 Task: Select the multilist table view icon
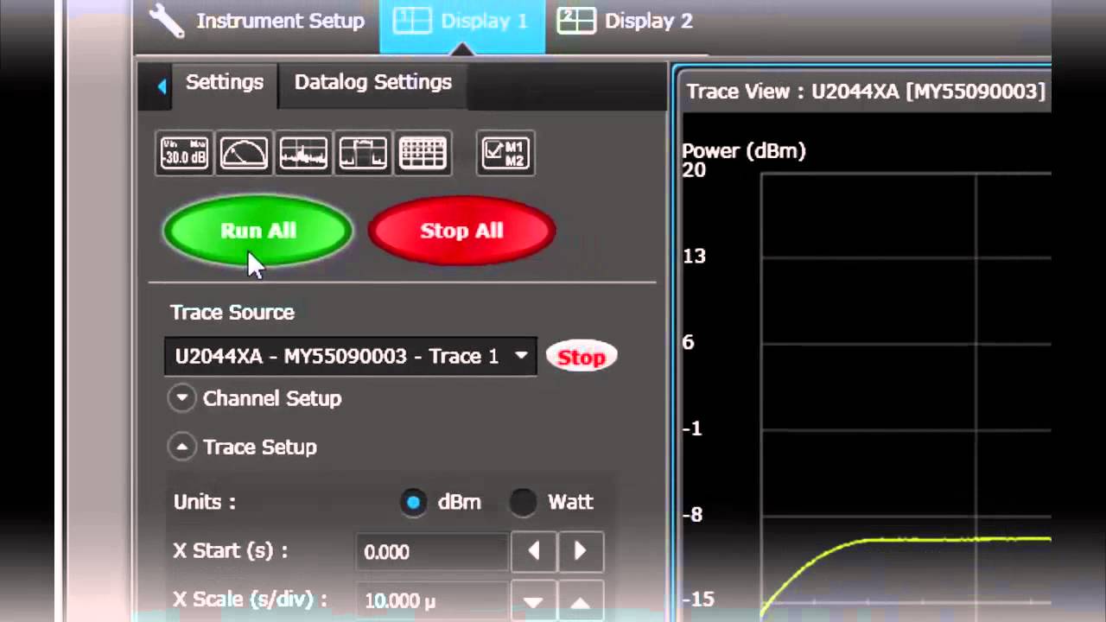(x=423, y=154)
